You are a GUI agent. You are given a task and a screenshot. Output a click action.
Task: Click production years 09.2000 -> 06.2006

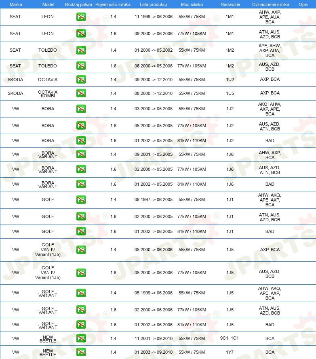[x=154, y=34]
